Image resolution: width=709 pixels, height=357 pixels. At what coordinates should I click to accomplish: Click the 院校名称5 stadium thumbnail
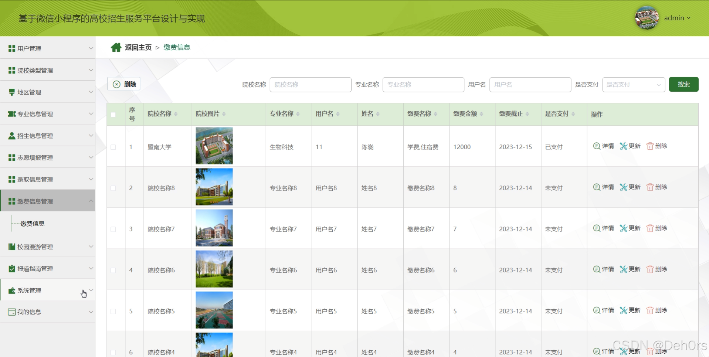click(x=214, y=310)
